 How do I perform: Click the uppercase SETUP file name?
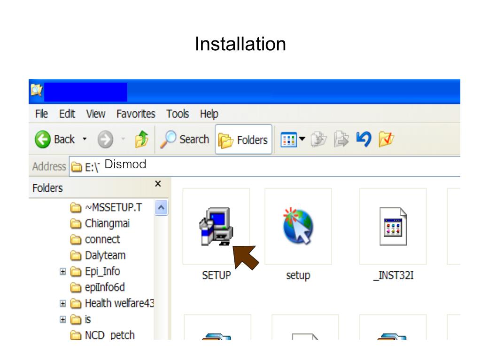click(x=216, y=275)
